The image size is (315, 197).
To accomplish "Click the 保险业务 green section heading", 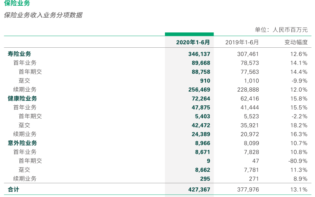I will click(x=17, y=3).
